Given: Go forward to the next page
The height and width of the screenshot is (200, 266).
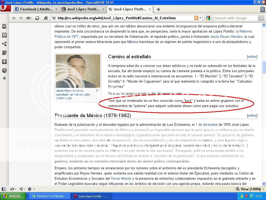Looking at the screenshot, I should point(21,18).
